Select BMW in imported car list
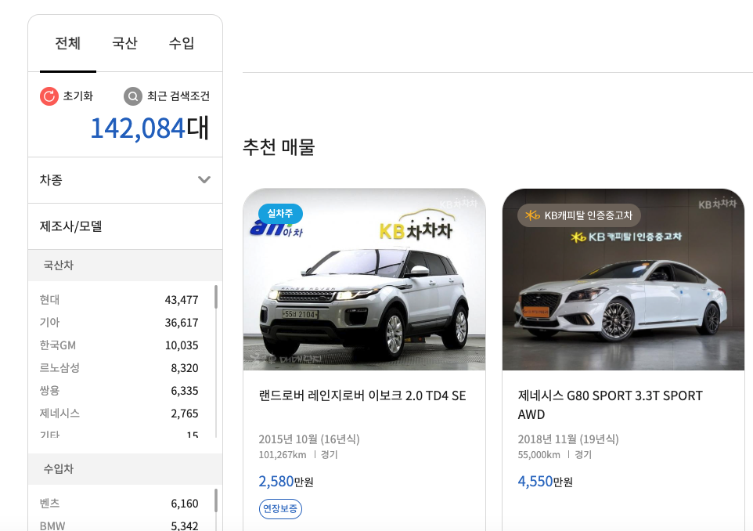 click(x=119, y=526)
